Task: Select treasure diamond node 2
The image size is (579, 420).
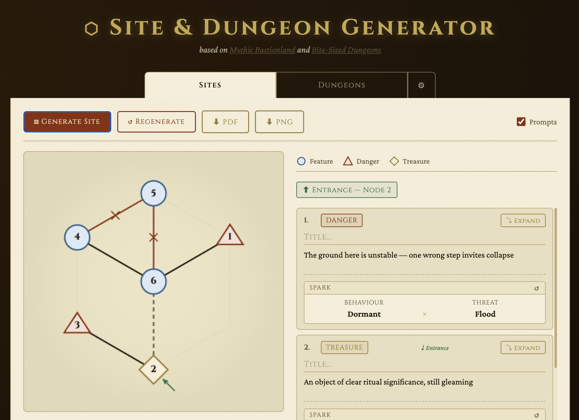Action: [154, 370]
